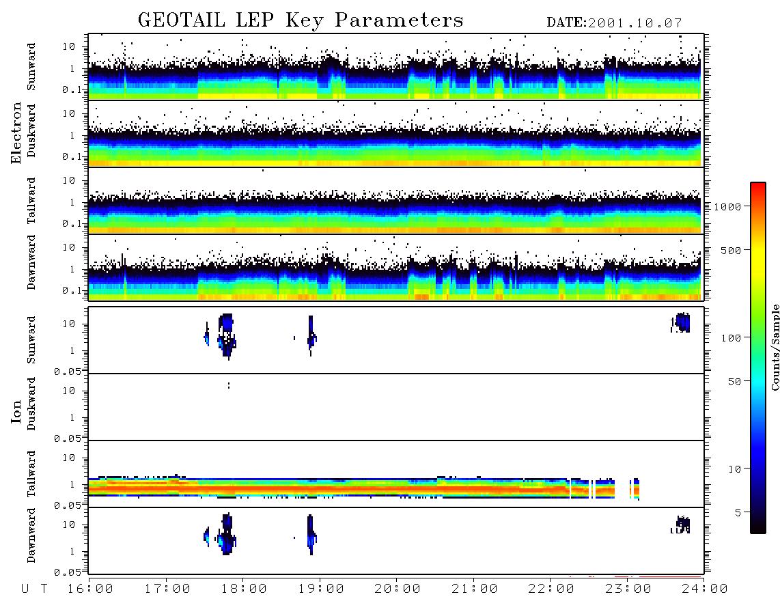The image size is (780, 601).
Task: Click the 0.05 tick of Ion Duskward panel
Action: click(67, 438)
